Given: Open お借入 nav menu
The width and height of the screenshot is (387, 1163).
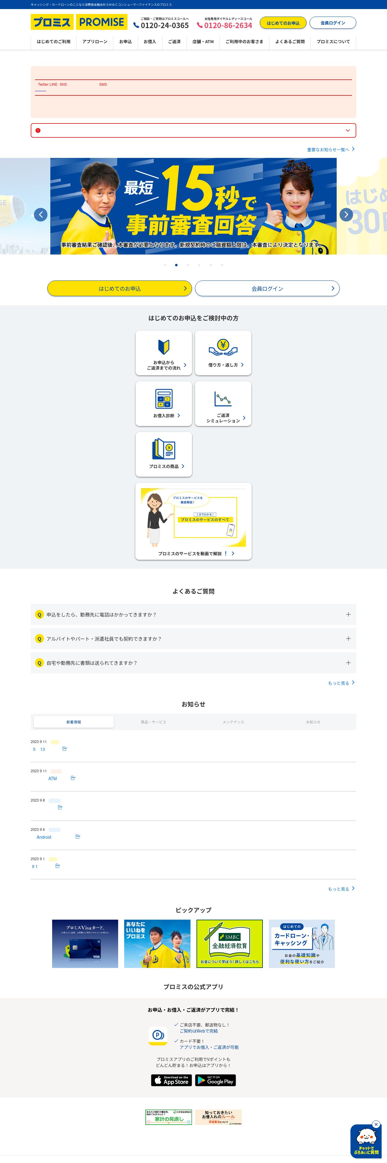Looking at the screenshot, I should point(149,42).
